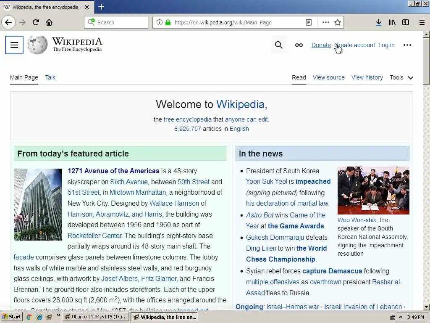The width and height of the screenshot is (430, 323).
Task: Close the Wikipedia browser tab
Action: point(87,7)
